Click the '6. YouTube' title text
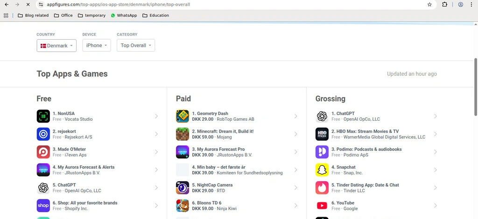 (343, 203)
